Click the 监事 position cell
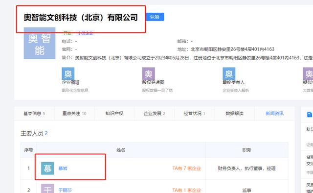313x193 pixels. 246,190
